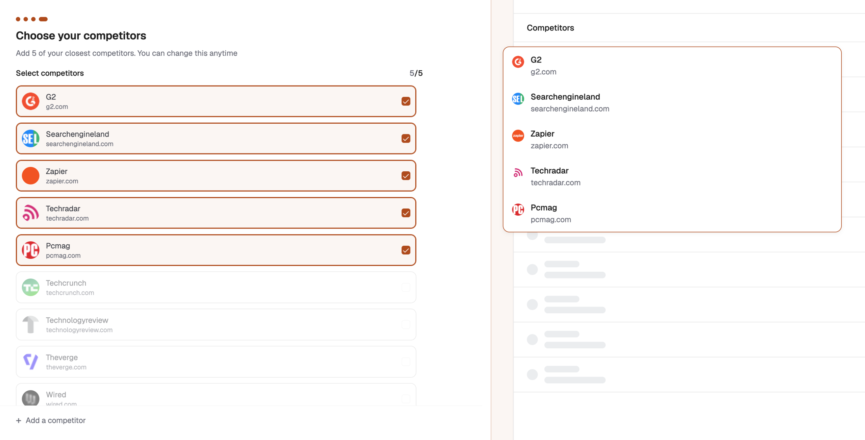Click the Select competitors label
This screenshot has height=440, width=865.
point(50,73)
